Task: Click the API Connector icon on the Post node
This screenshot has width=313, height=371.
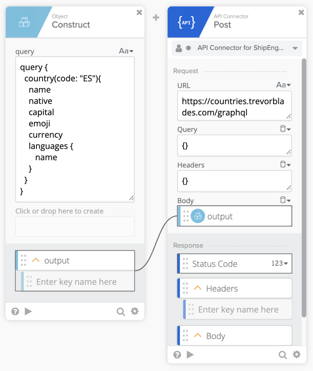Action: click(186, 22)
